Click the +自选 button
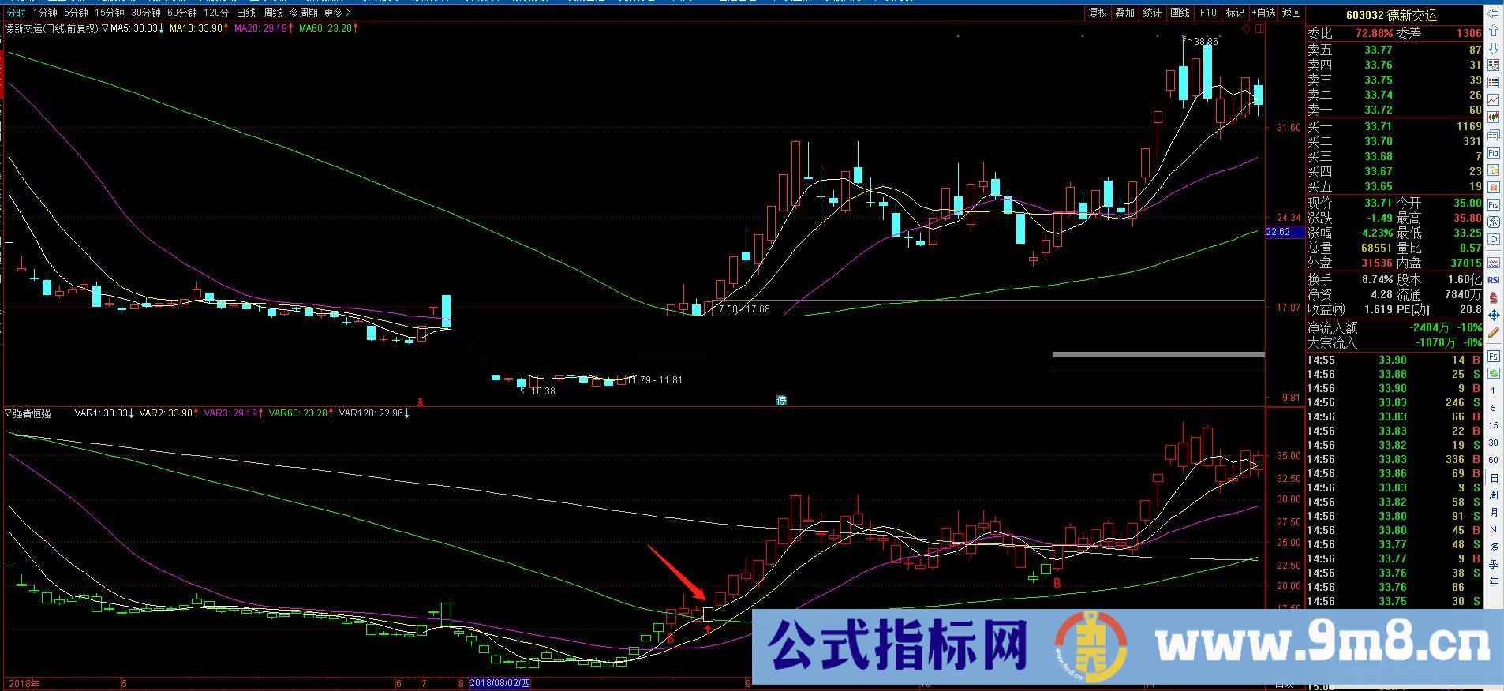The width and height of the screenshot is (1504, 691). point(1263,13)
